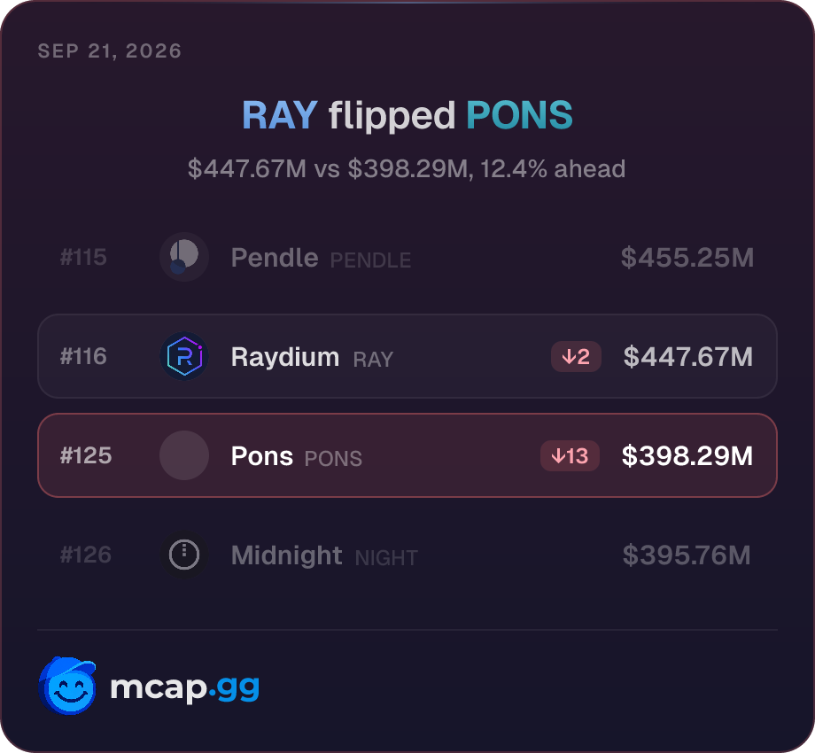Viewport: 815px width, 753px height.
Task: Select the blue RAY ticker in headline
Action: (x=280, y=115)
